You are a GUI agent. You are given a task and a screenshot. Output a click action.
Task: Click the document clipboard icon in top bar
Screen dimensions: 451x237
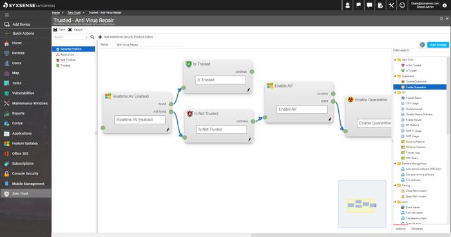coord(380,5)
